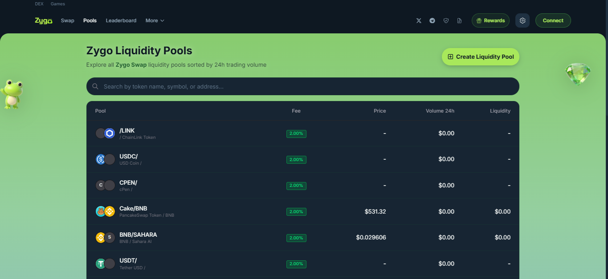Screen dimensions: 608x279
Task: Open the Telegram channel icon
Action: click(x=432, y=20)
